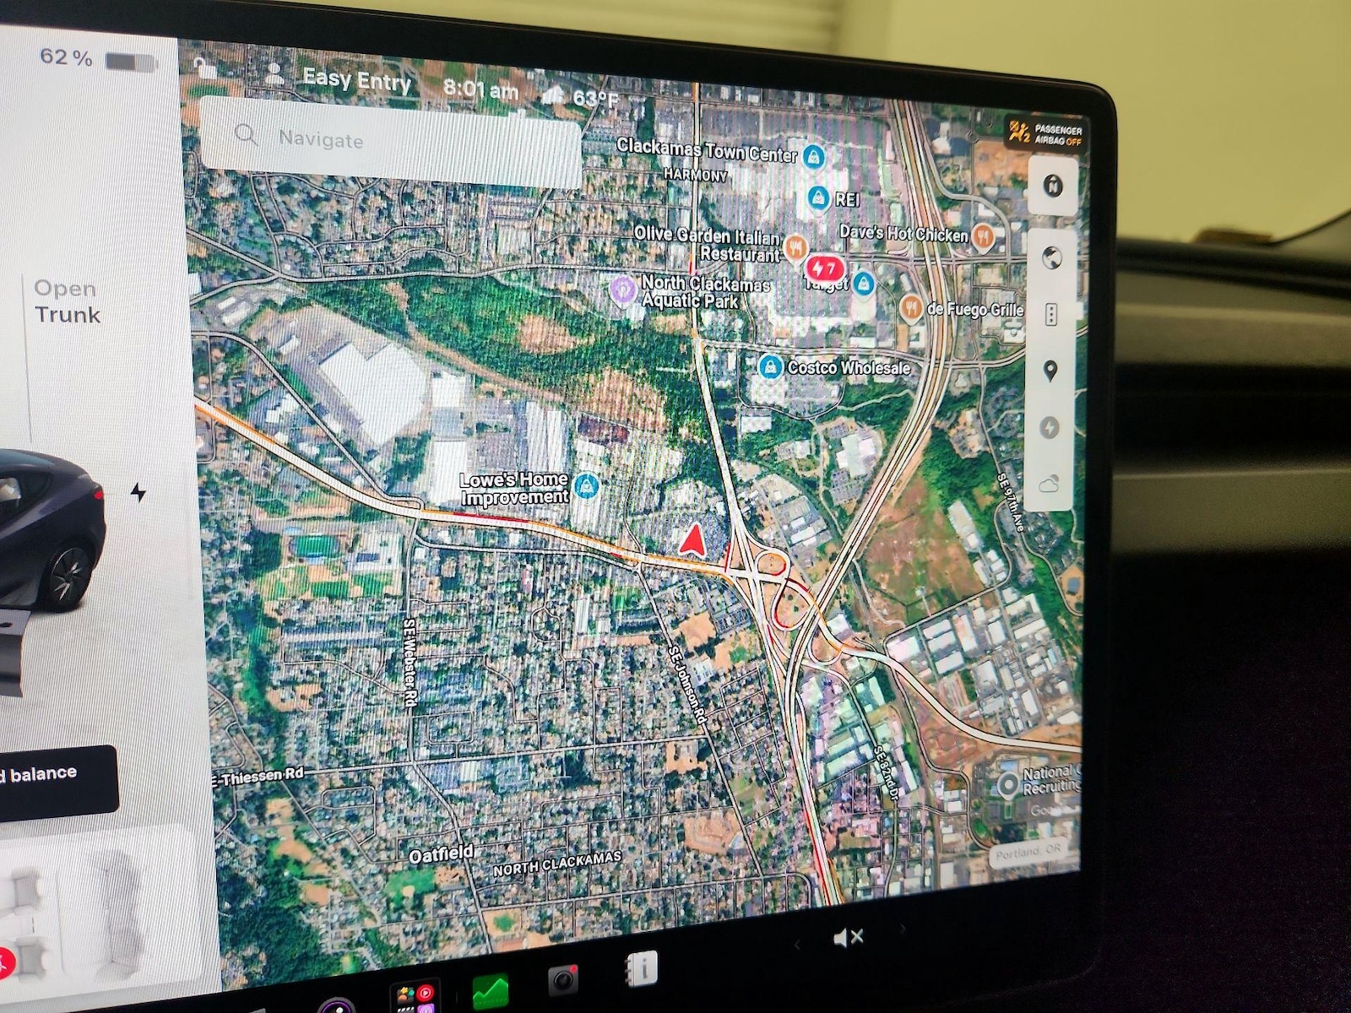Tap the magnifier icon in Navigate bar
The width and height of the screenshot is (1351, 1013).
coord(246,133)
